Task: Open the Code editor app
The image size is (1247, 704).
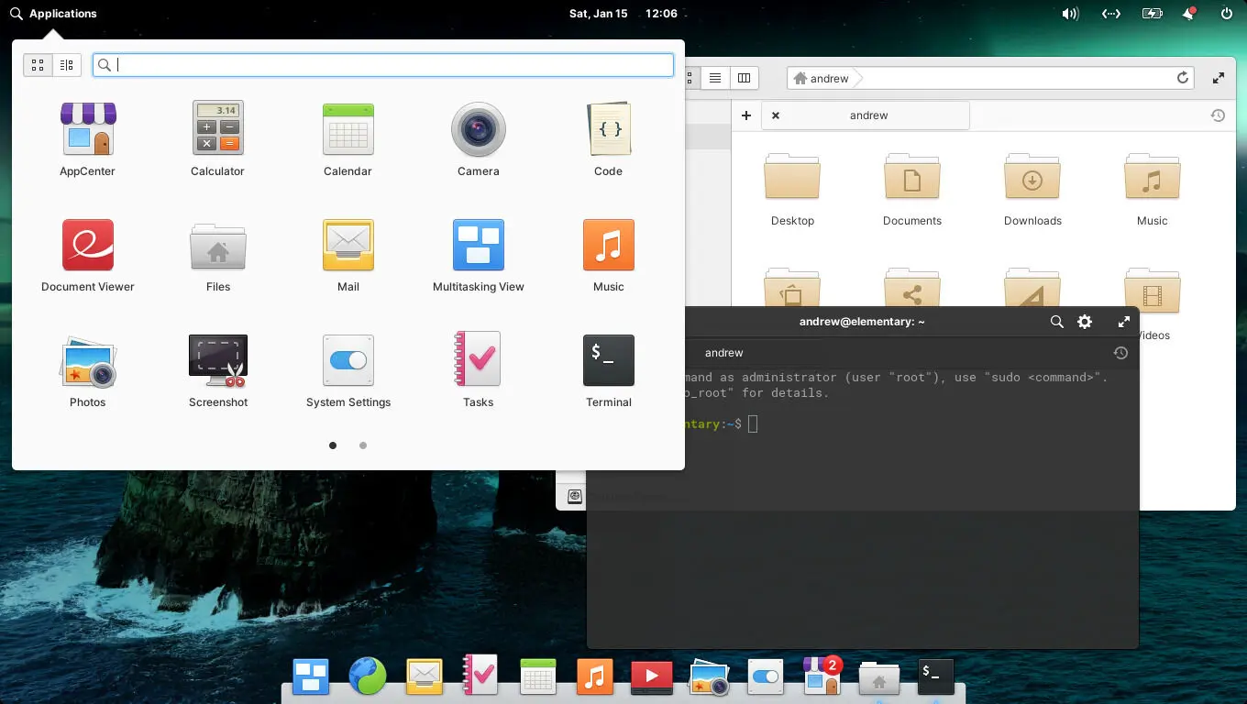Action: click(609, 139)
